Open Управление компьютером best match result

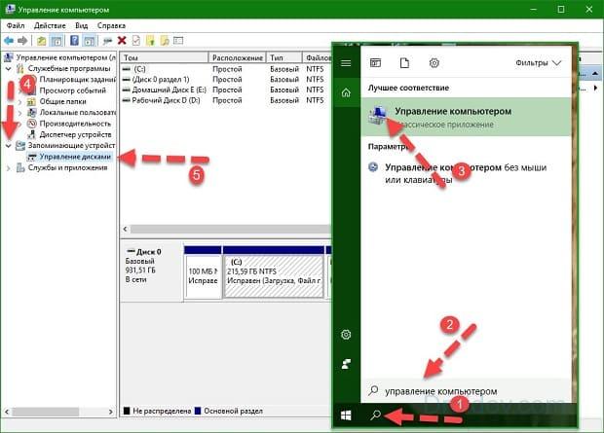(x=466, y=117)
